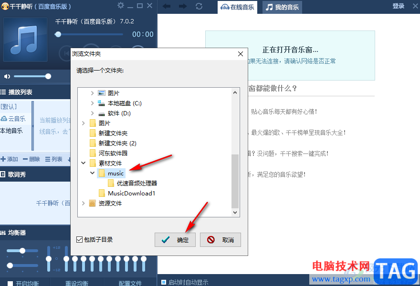Expand the 图片 library node chevron
Viewport: 420px width, 286px height.
coord(92,93)
